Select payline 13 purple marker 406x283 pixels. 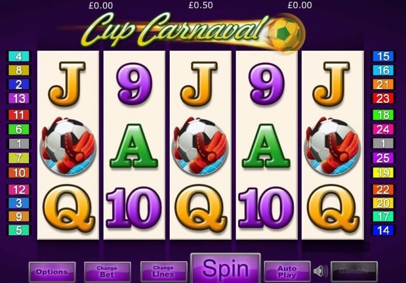(x=19, y=98)
